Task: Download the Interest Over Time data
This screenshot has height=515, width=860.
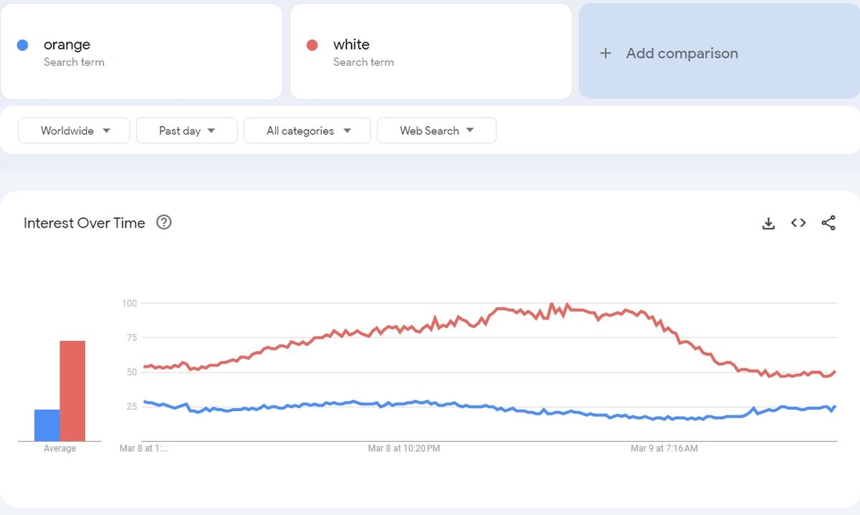Action: (768, 223)
